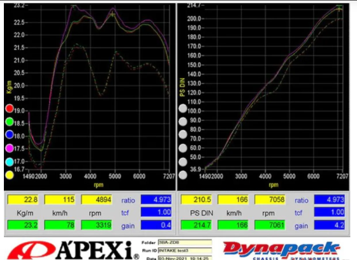This screenshot has height=260, width=357.
Task: Click the power panel gain field 4.2
Action: click(x=329, y=225)
